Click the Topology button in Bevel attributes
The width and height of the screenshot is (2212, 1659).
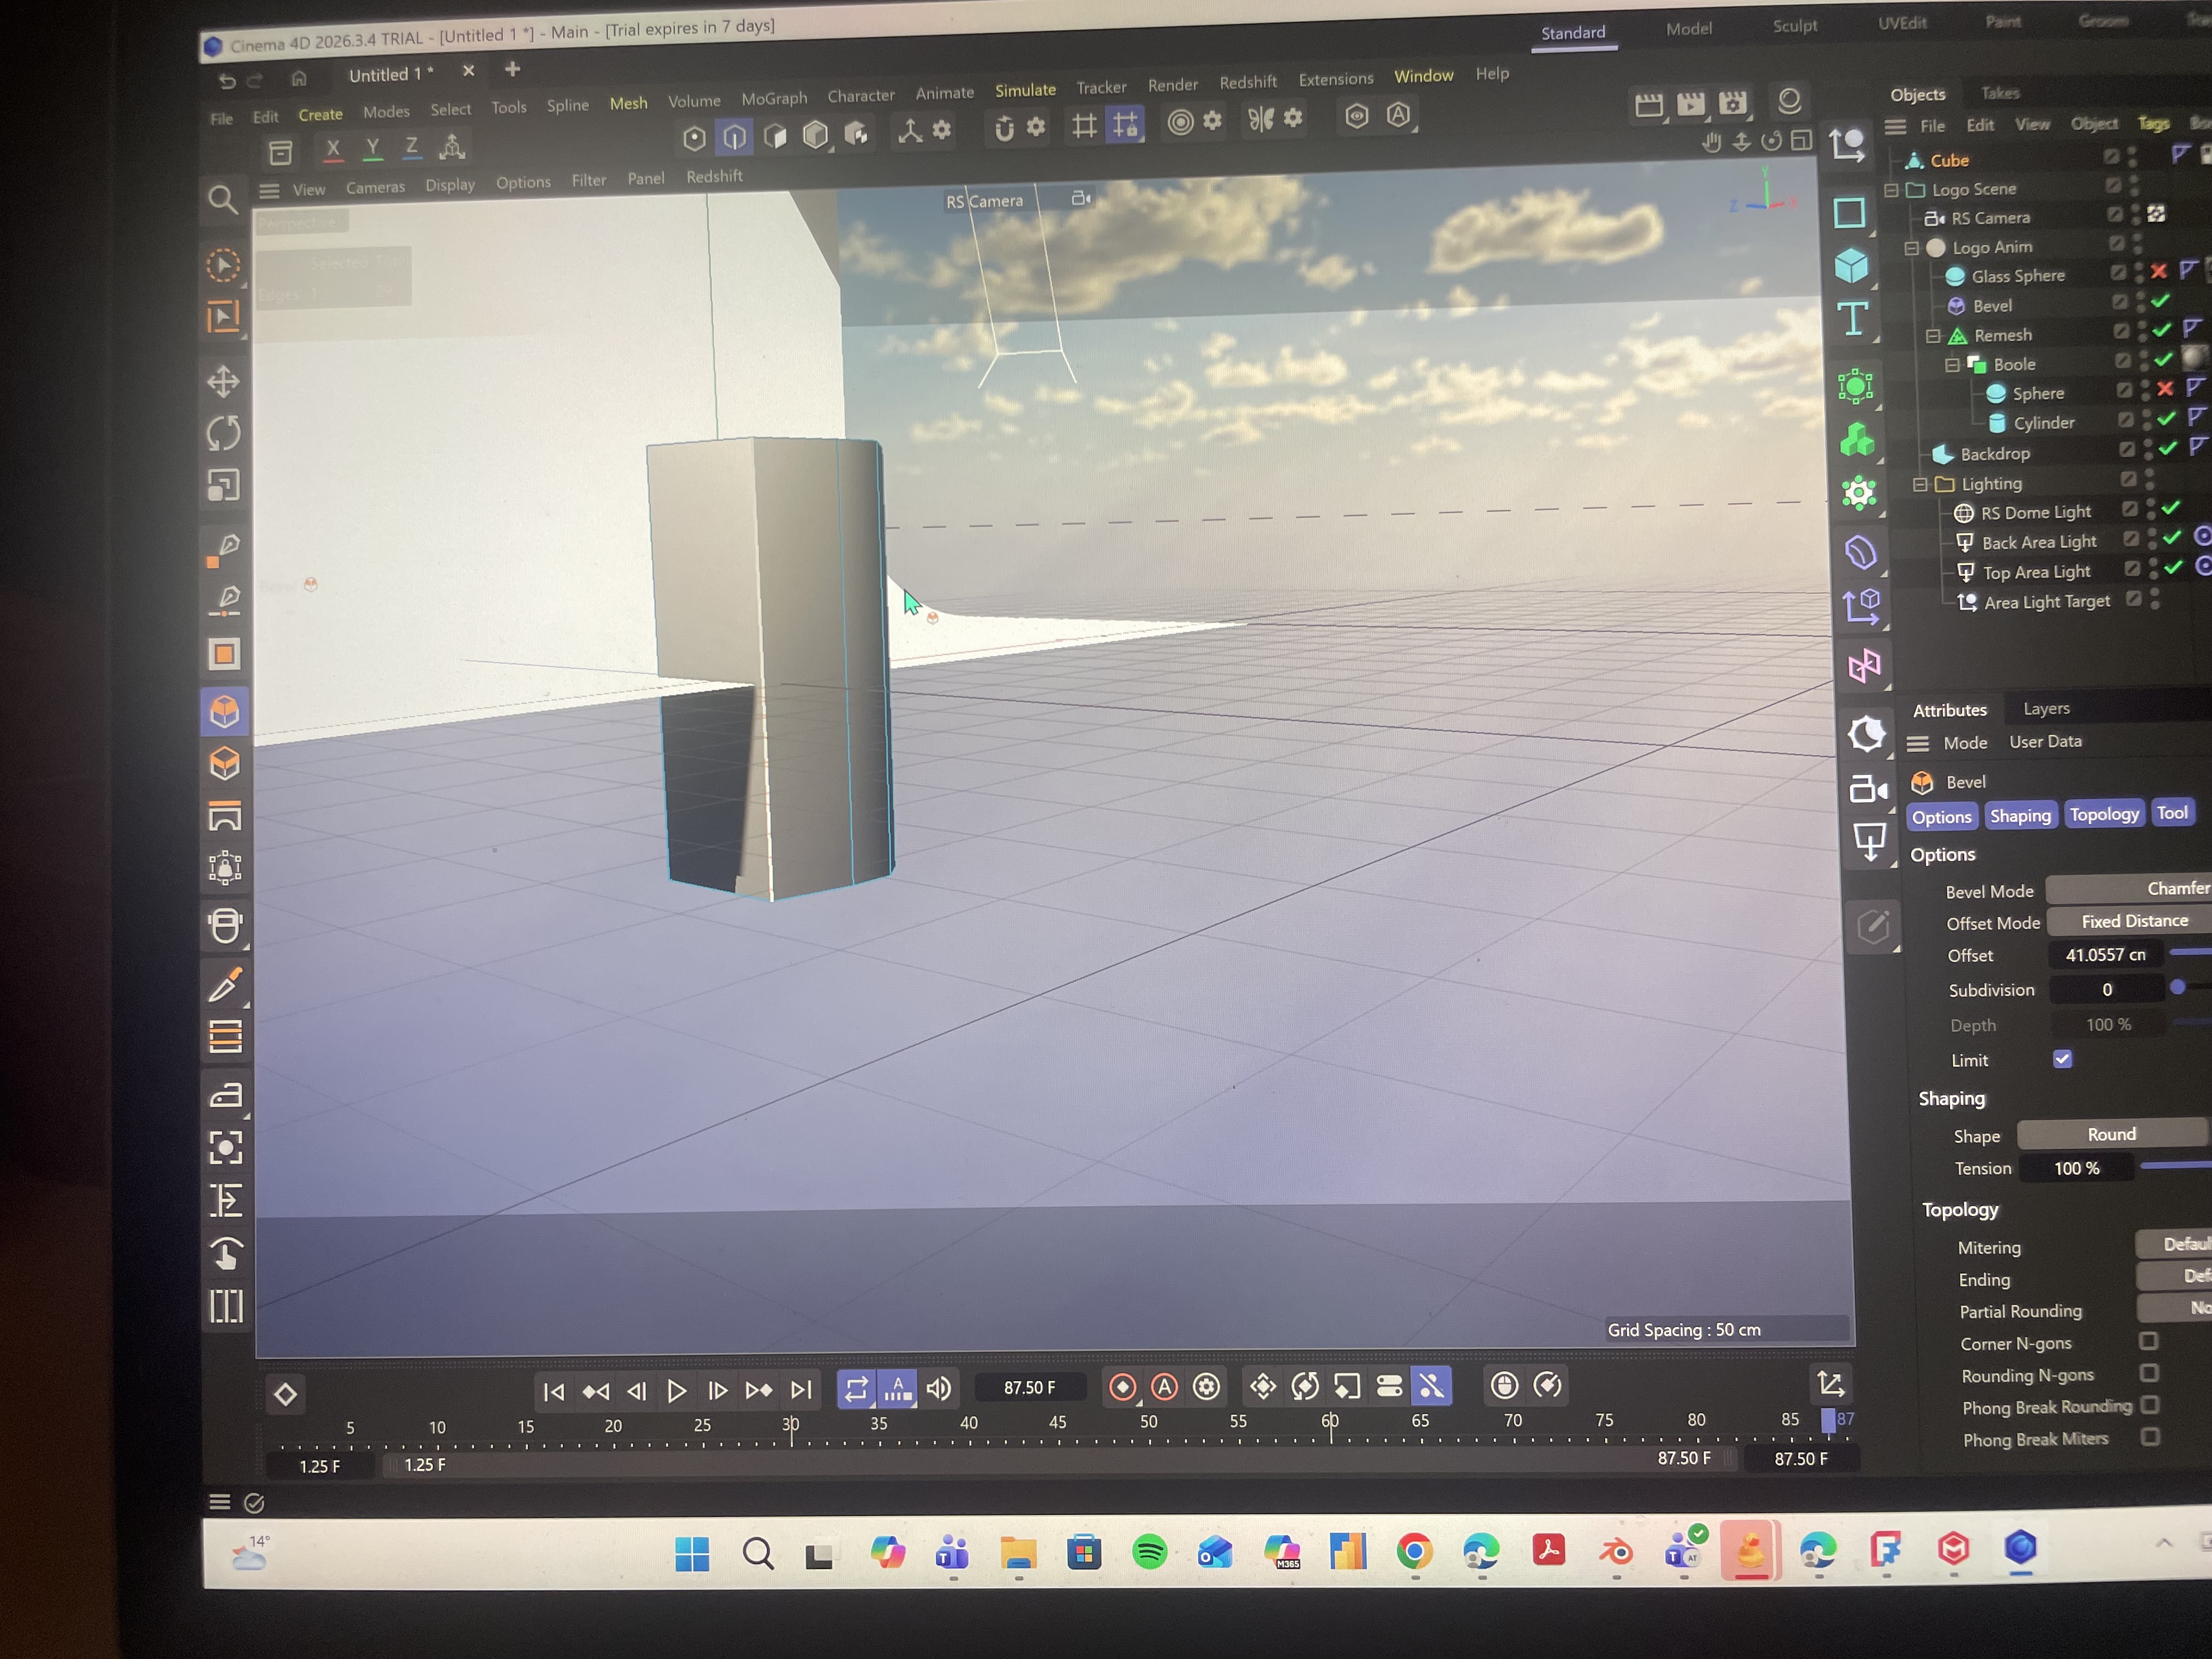coord(2104,814)
